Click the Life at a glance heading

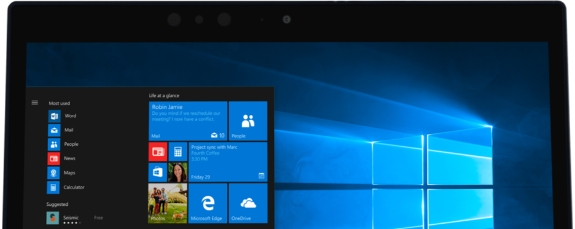pos(164,96)
